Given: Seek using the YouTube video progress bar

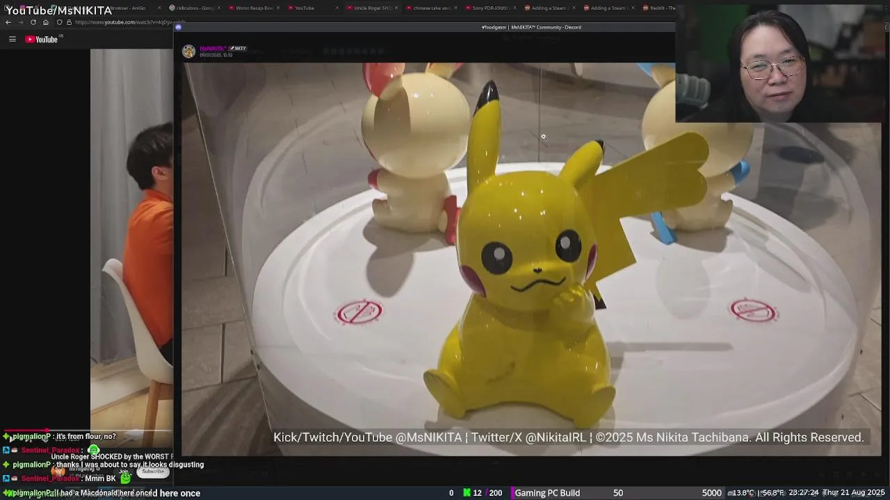Looking at the screenshot, I should tap(87, 431).
